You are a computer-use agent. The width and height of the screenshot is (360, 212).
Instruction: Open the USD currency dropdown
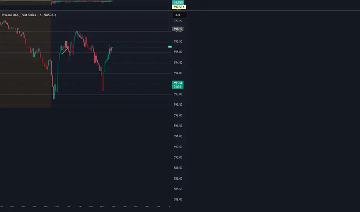[x=180, y=15]
